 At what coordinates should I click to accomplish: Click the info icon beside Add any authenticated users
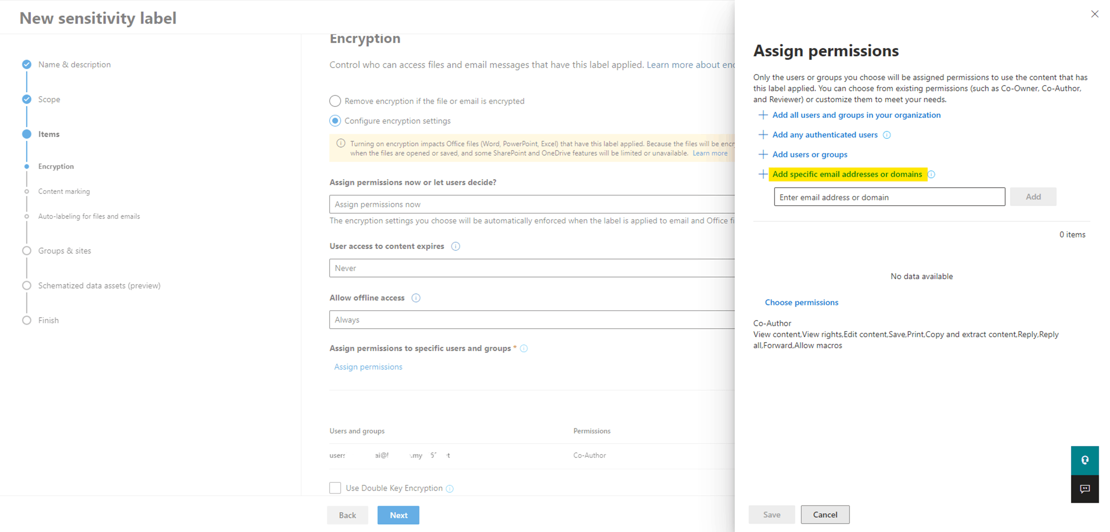887,135
